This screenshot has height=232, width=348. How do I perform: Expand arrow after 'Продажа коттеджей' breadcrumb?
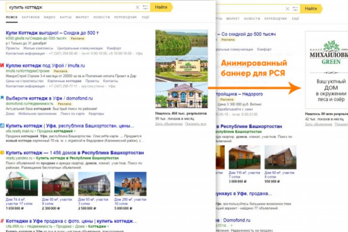(x=74, y=131)
